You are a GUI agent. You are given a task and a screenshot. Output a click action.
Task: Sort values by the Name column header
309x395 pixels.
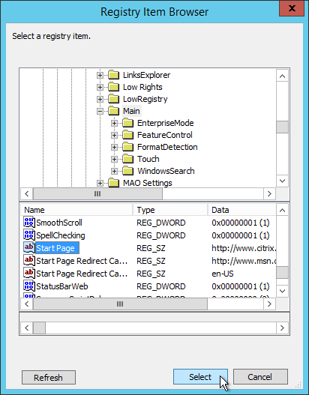76,210
